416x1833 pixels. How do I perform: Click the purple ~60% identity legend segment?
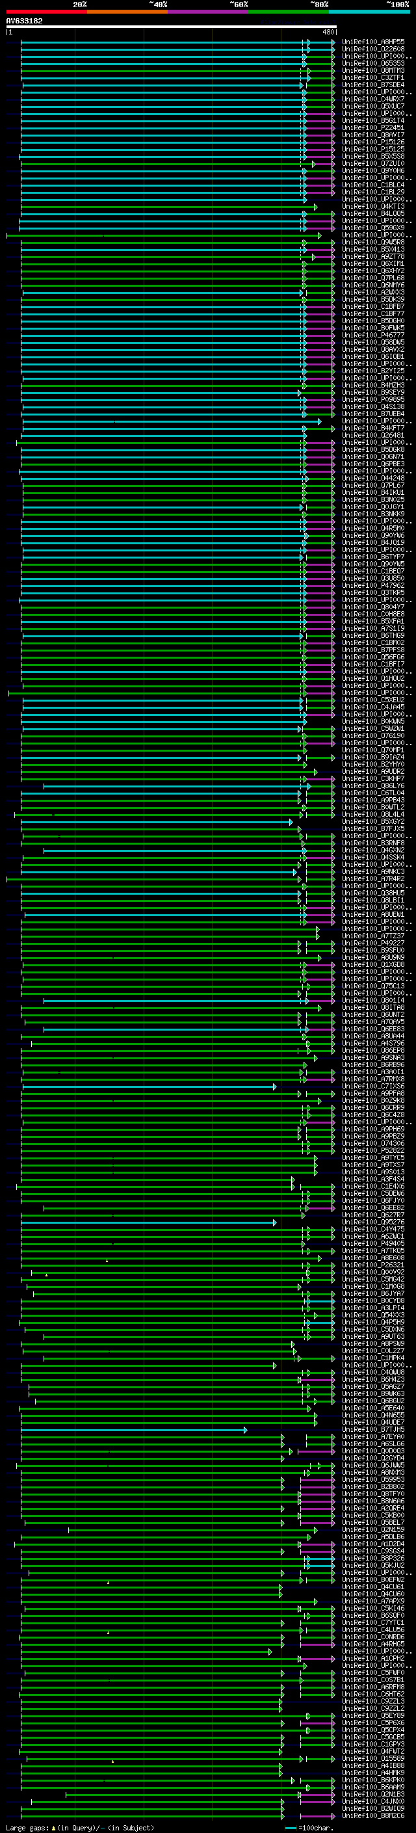pyautogui.click(x=209, y=12)
